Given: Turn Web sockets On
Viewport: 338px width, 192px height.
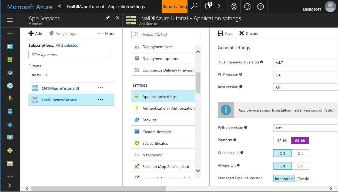Looking at the screenshot, I should tap(300, 153).
